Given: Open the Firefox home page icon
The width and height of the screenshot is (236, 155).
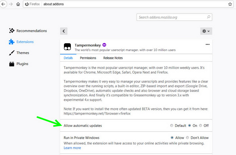Looking at the screenshot, I should (x=18, y=4).
